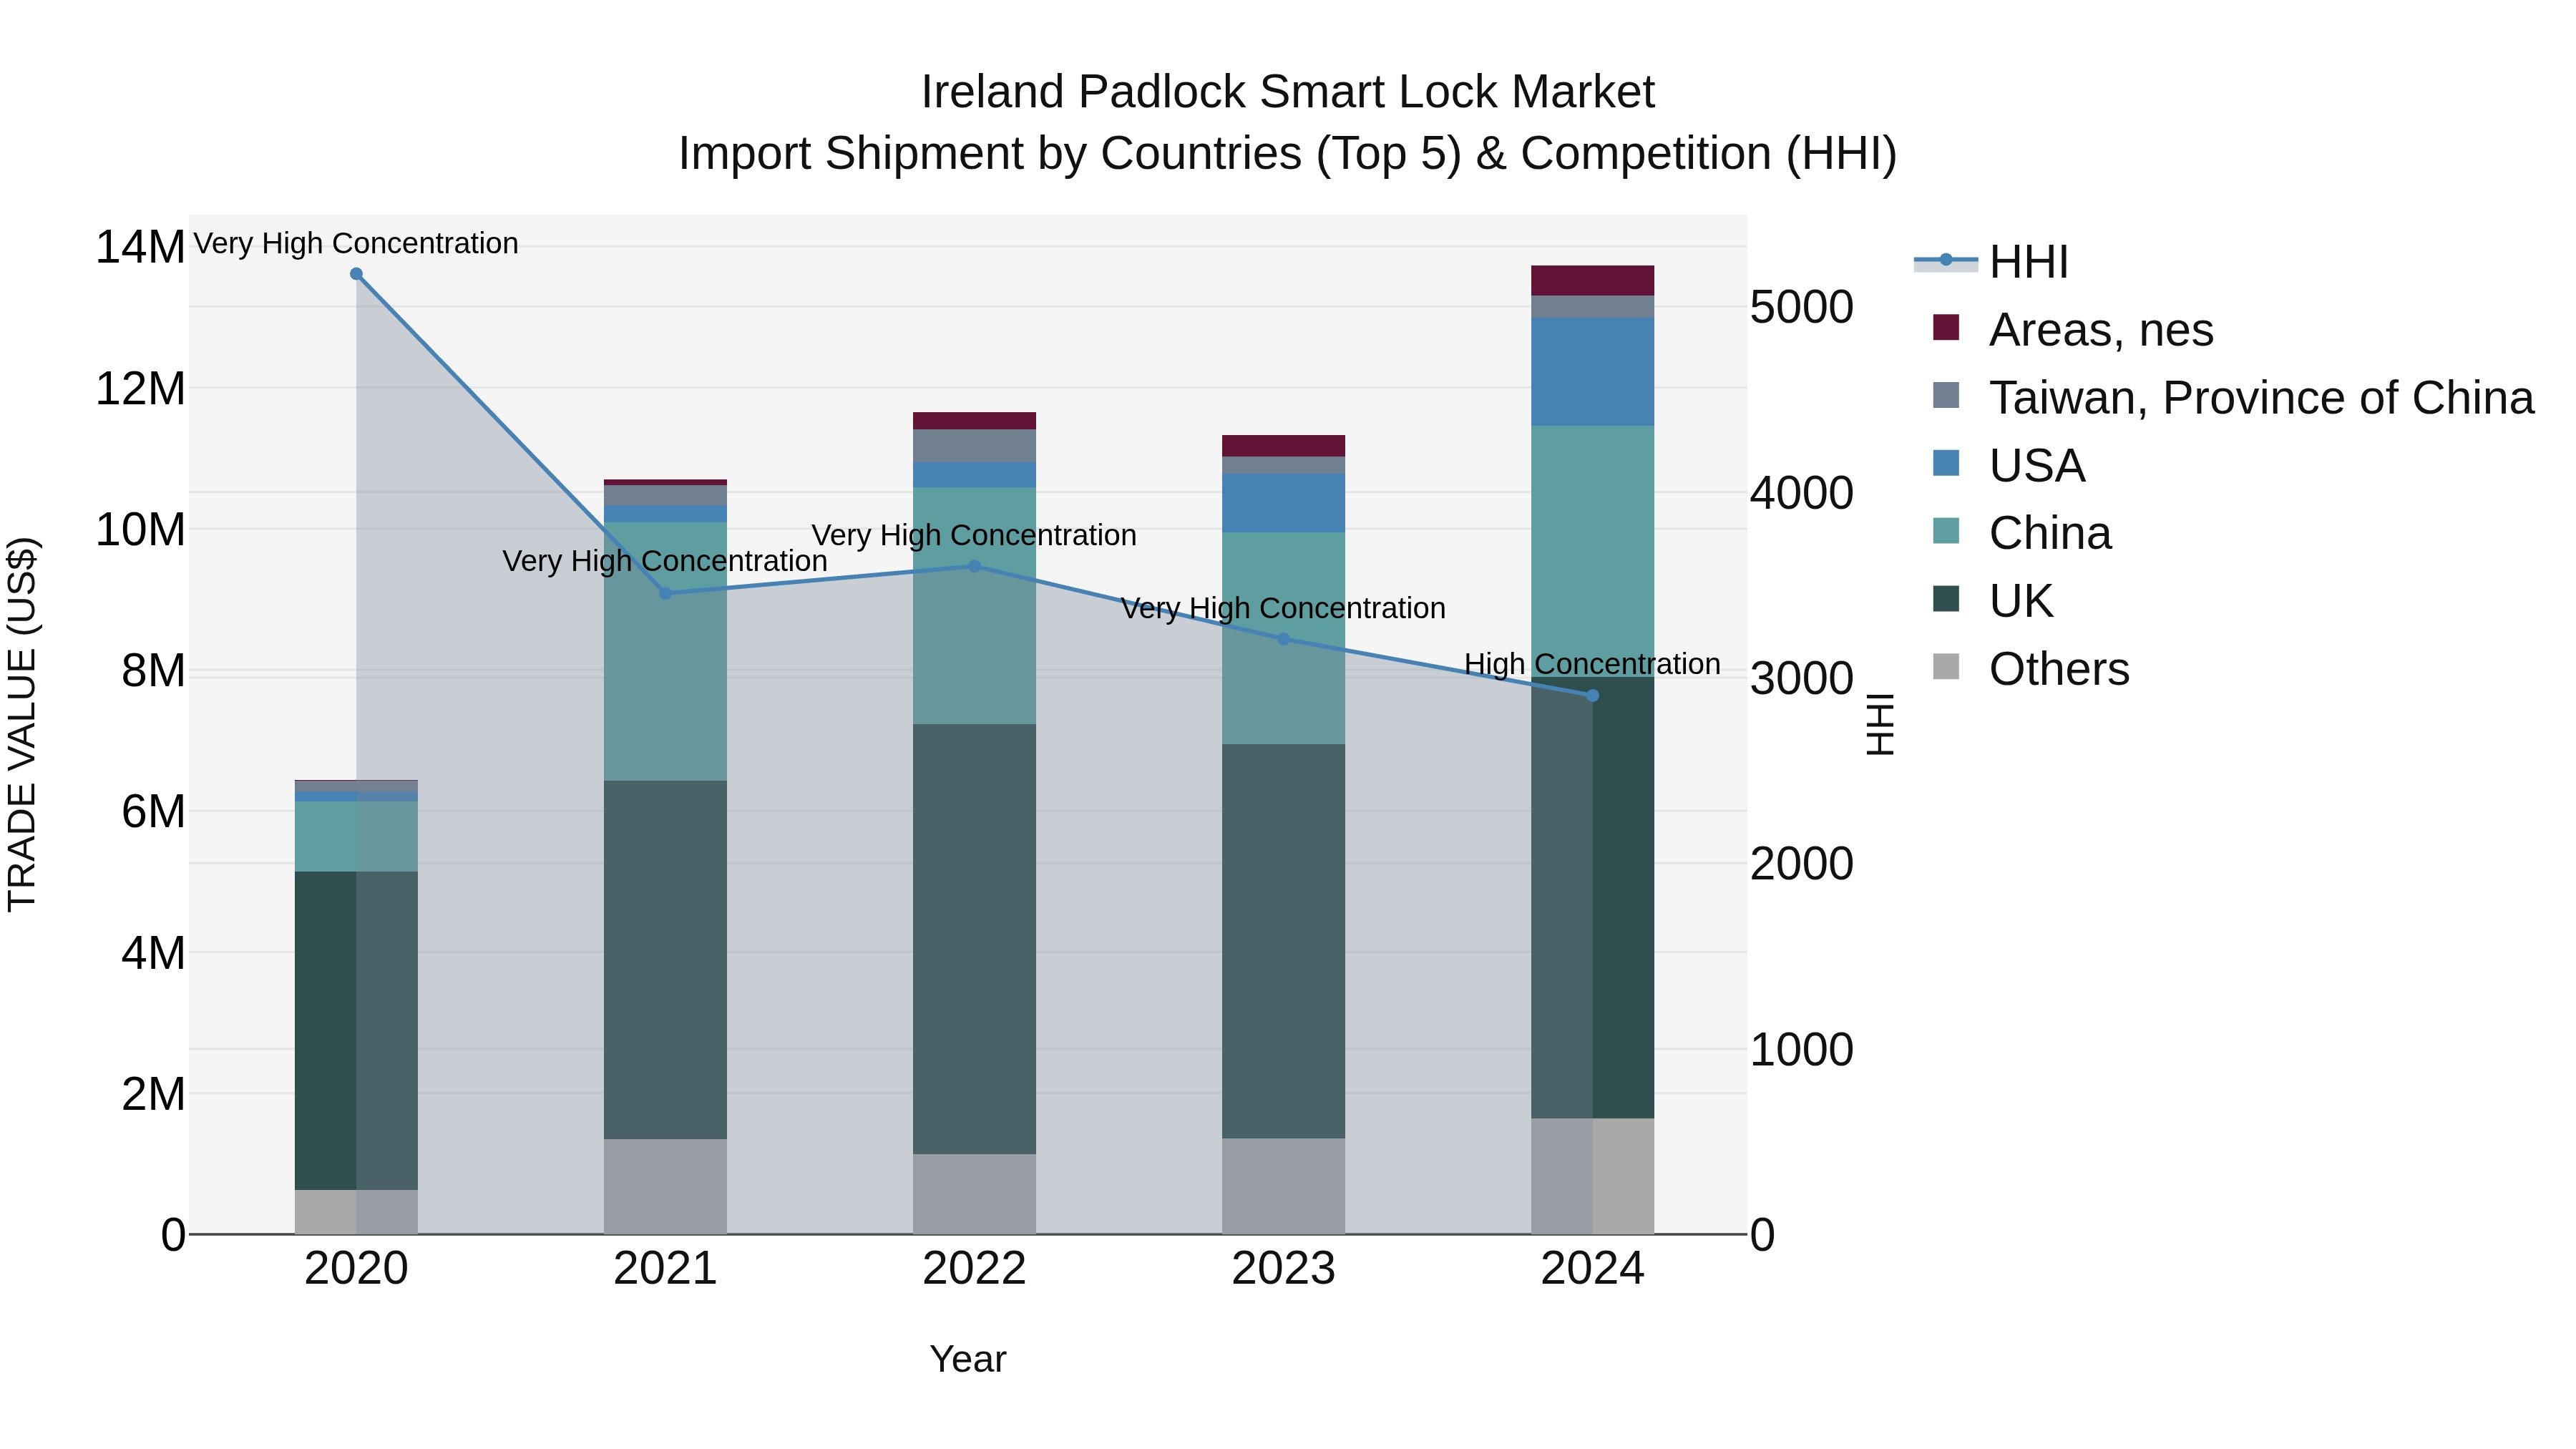The image size is (2576, 1449).
Task: Click the Year axis title
Action: 968,1359
